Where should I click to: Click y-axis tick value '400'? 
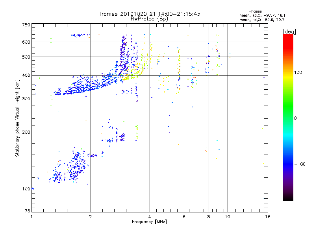click(26, 75)
